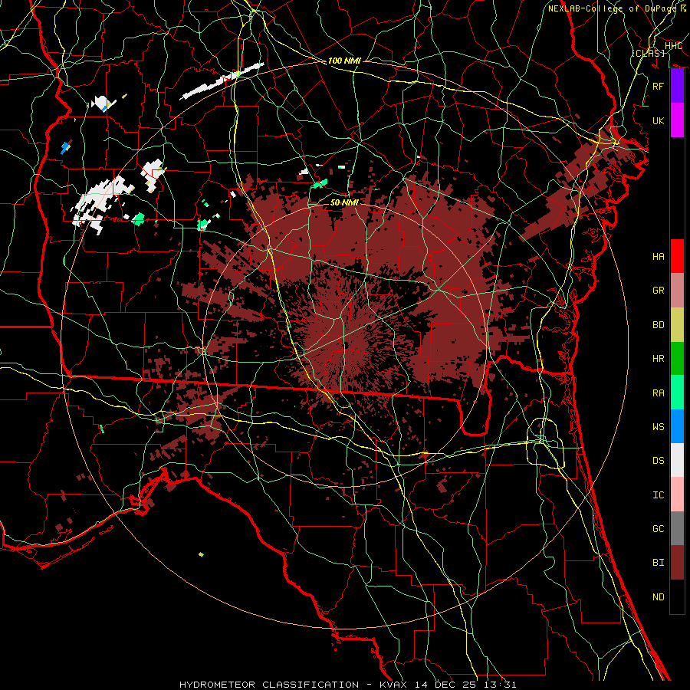This screenshot has height=690, width=690.
Task: Click the HHC product label
Action: click(x=673, y=46)
